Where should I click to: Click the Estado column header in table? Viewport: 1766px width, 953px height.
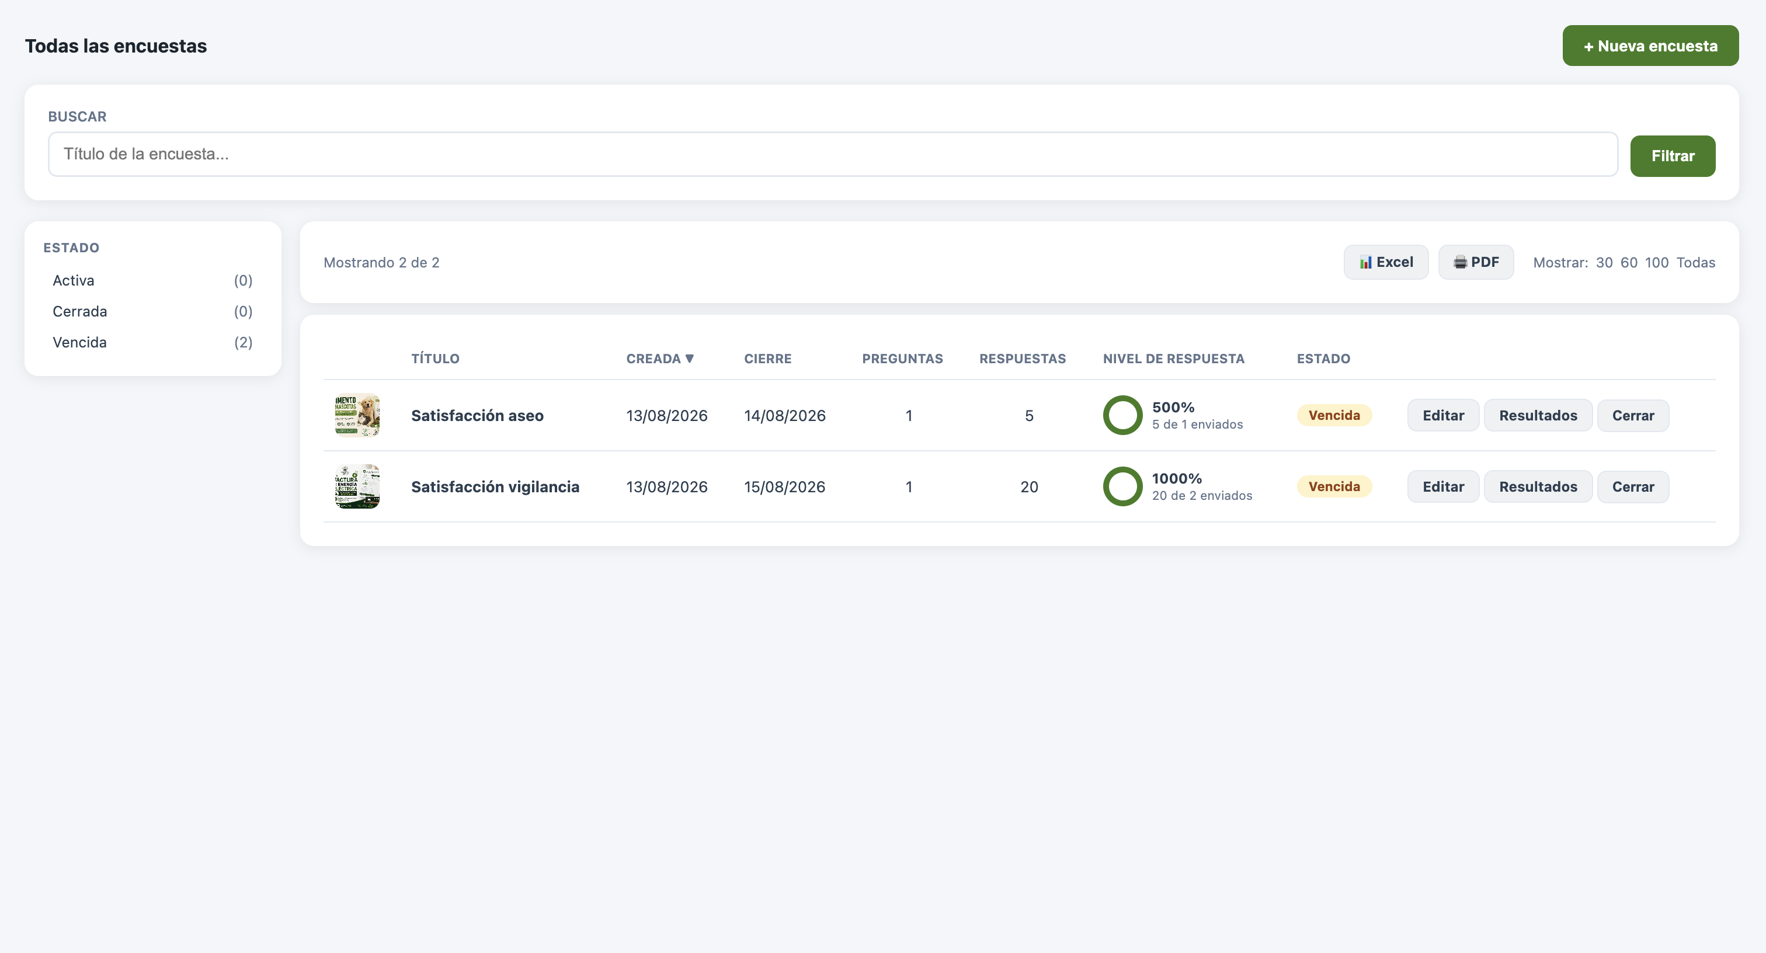(x=1323, y=359)
